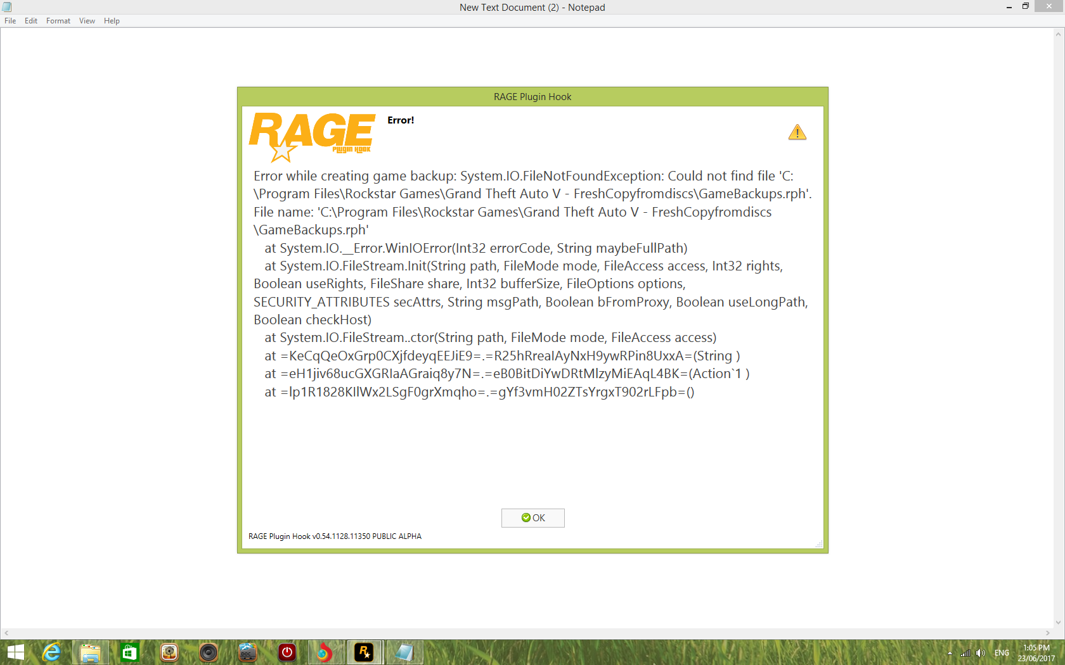Open the Edit menu in Notepad
Image resolution: width=1065 pixels, height=665 pixels.
point(31,21)
